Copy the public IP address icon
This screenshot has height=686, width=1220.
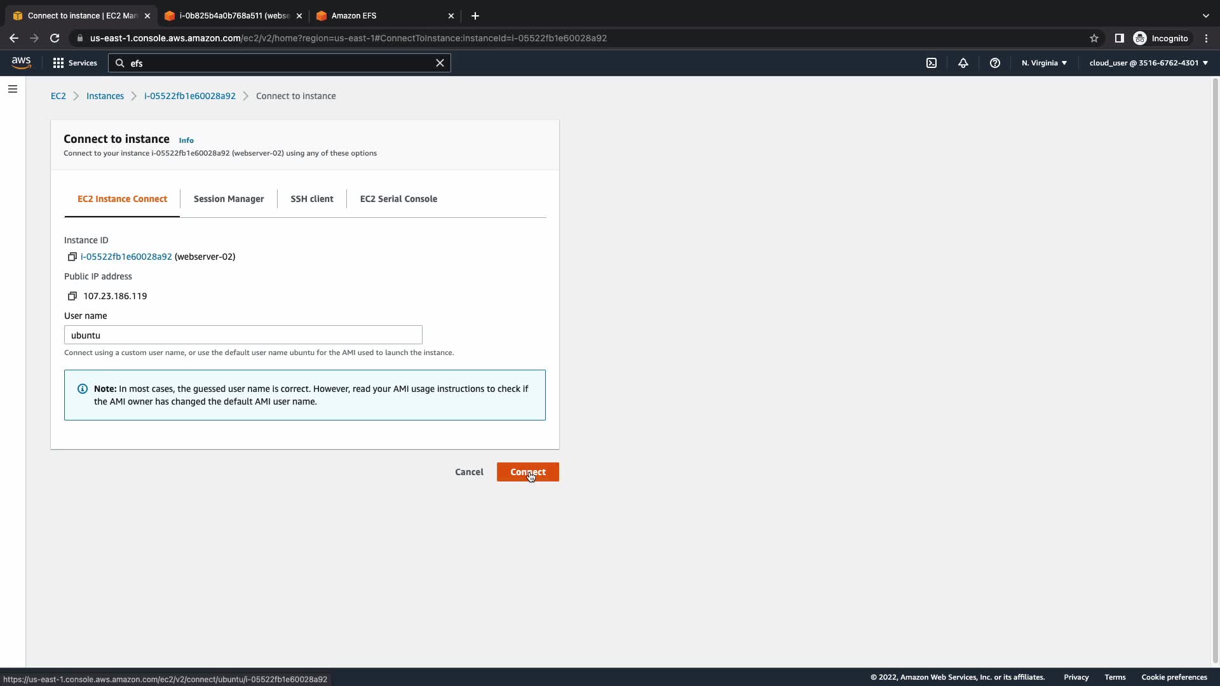point(72,296)
